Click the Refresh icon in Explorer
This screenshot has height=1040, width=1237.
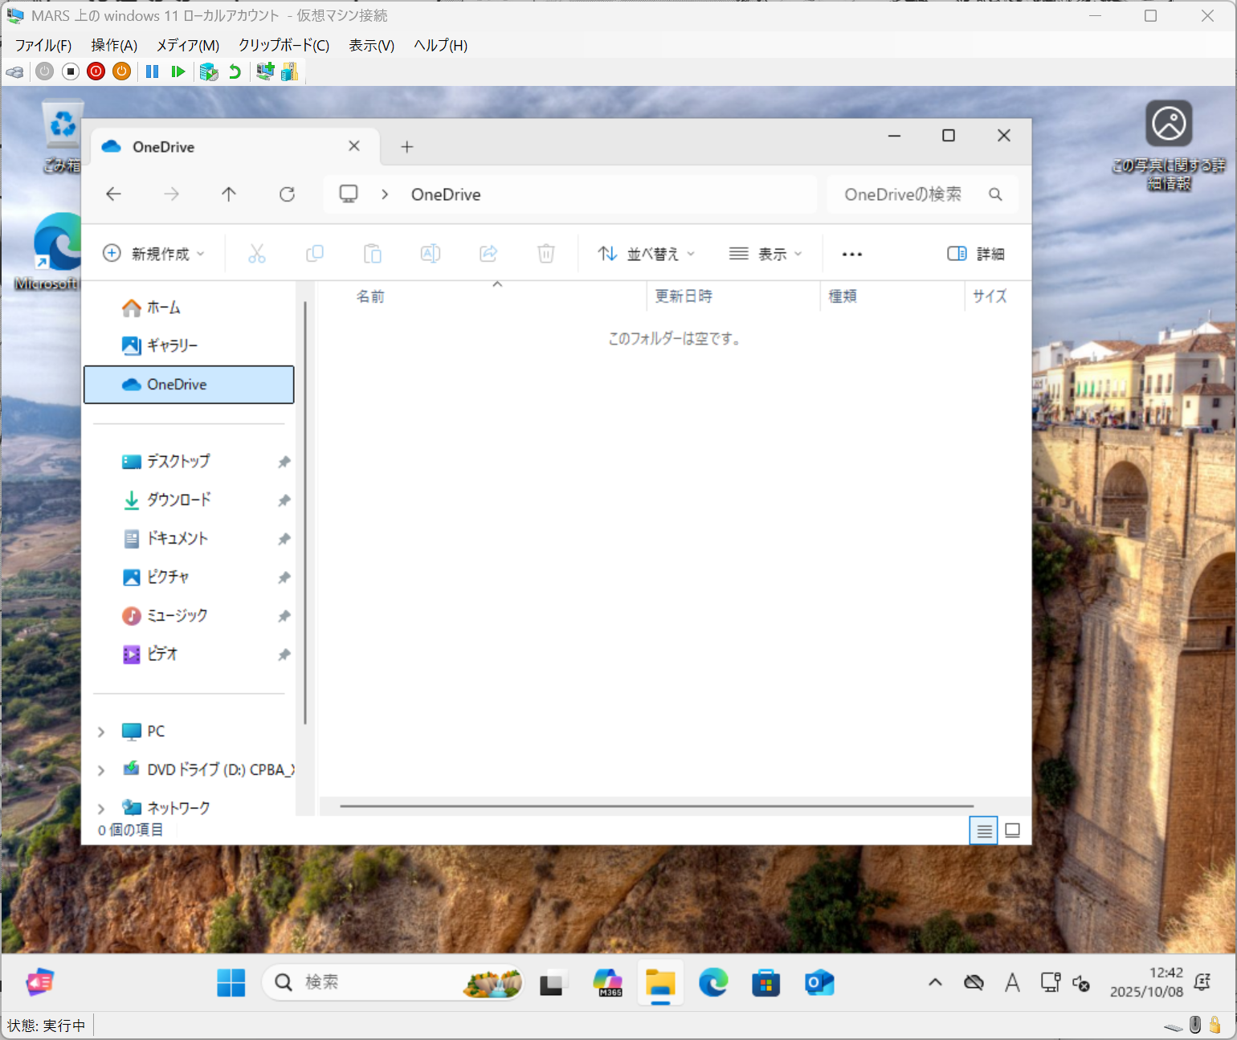coord(287,194)
